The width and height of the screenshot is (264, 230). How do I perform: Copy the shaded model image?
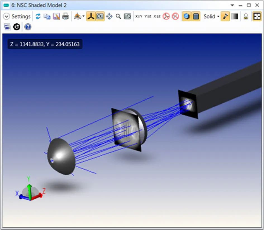(47, 16)
